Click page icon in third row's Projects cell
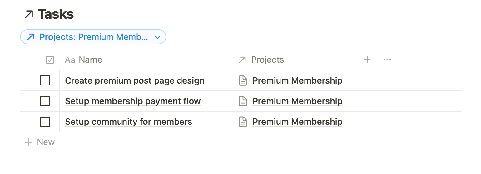The height and width of the screenshot is (174, 481). (x=243, y=122)
